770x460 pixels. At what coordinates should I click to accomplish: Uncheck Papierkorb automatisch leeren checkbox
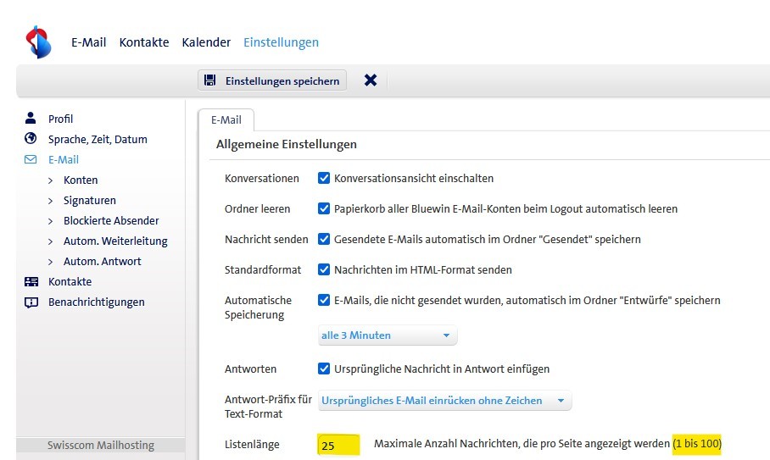324,208
